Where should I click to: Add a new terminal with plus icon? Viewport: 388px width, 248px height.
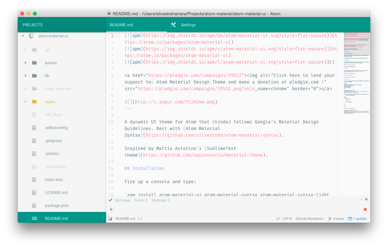(x=111, y=209)
